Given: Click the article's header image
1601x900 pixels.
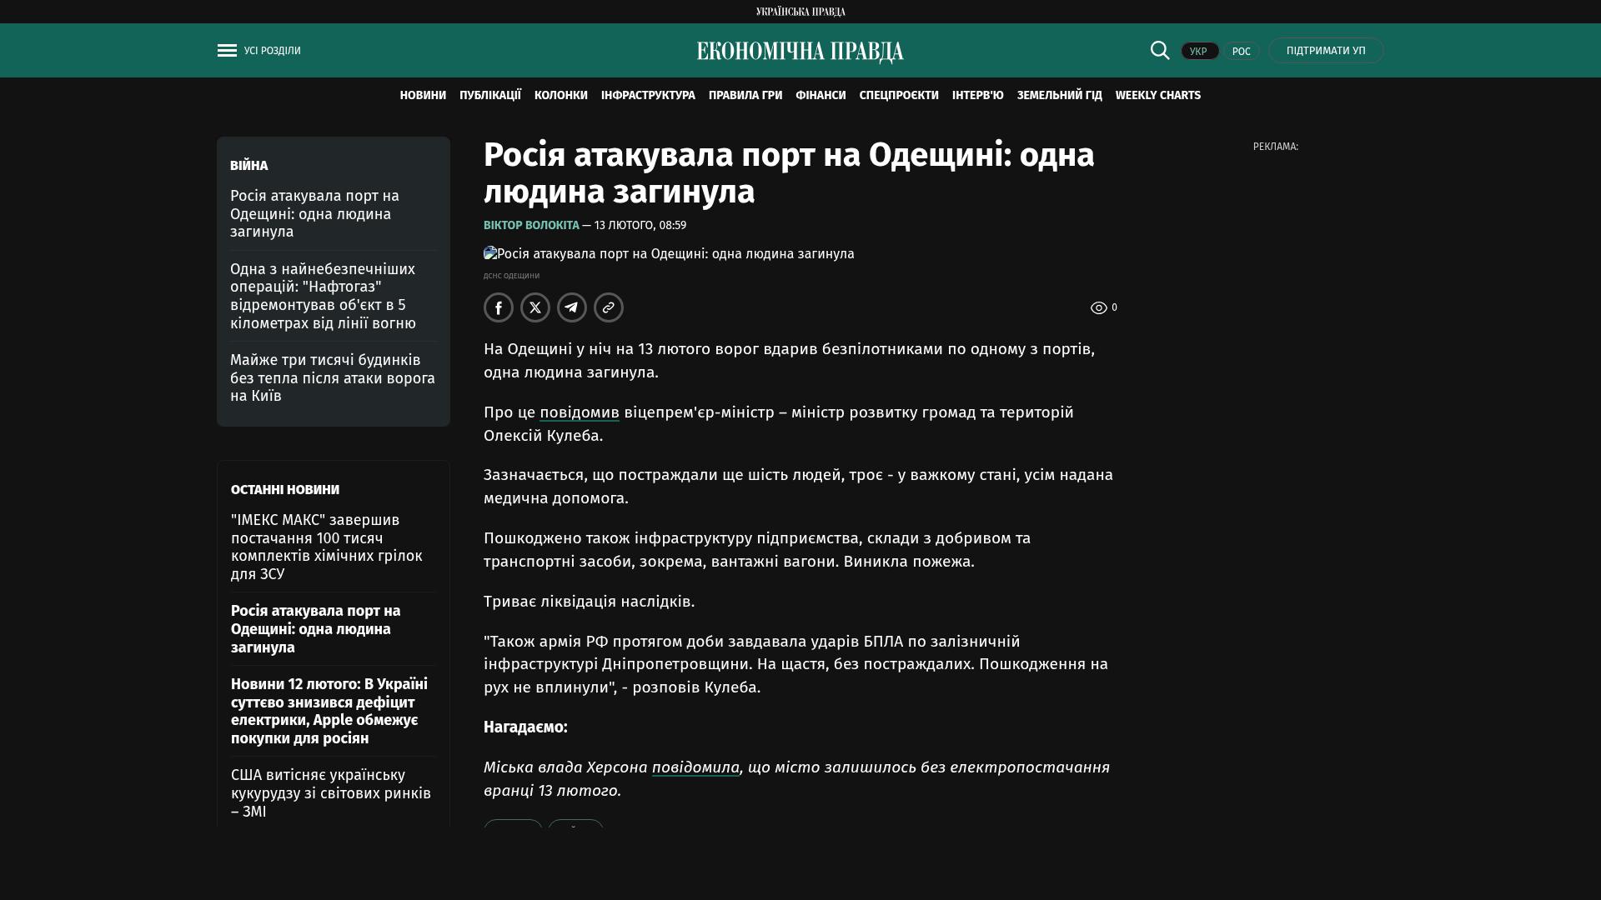Looking at the screenshot, I should (x=669, y=254).
